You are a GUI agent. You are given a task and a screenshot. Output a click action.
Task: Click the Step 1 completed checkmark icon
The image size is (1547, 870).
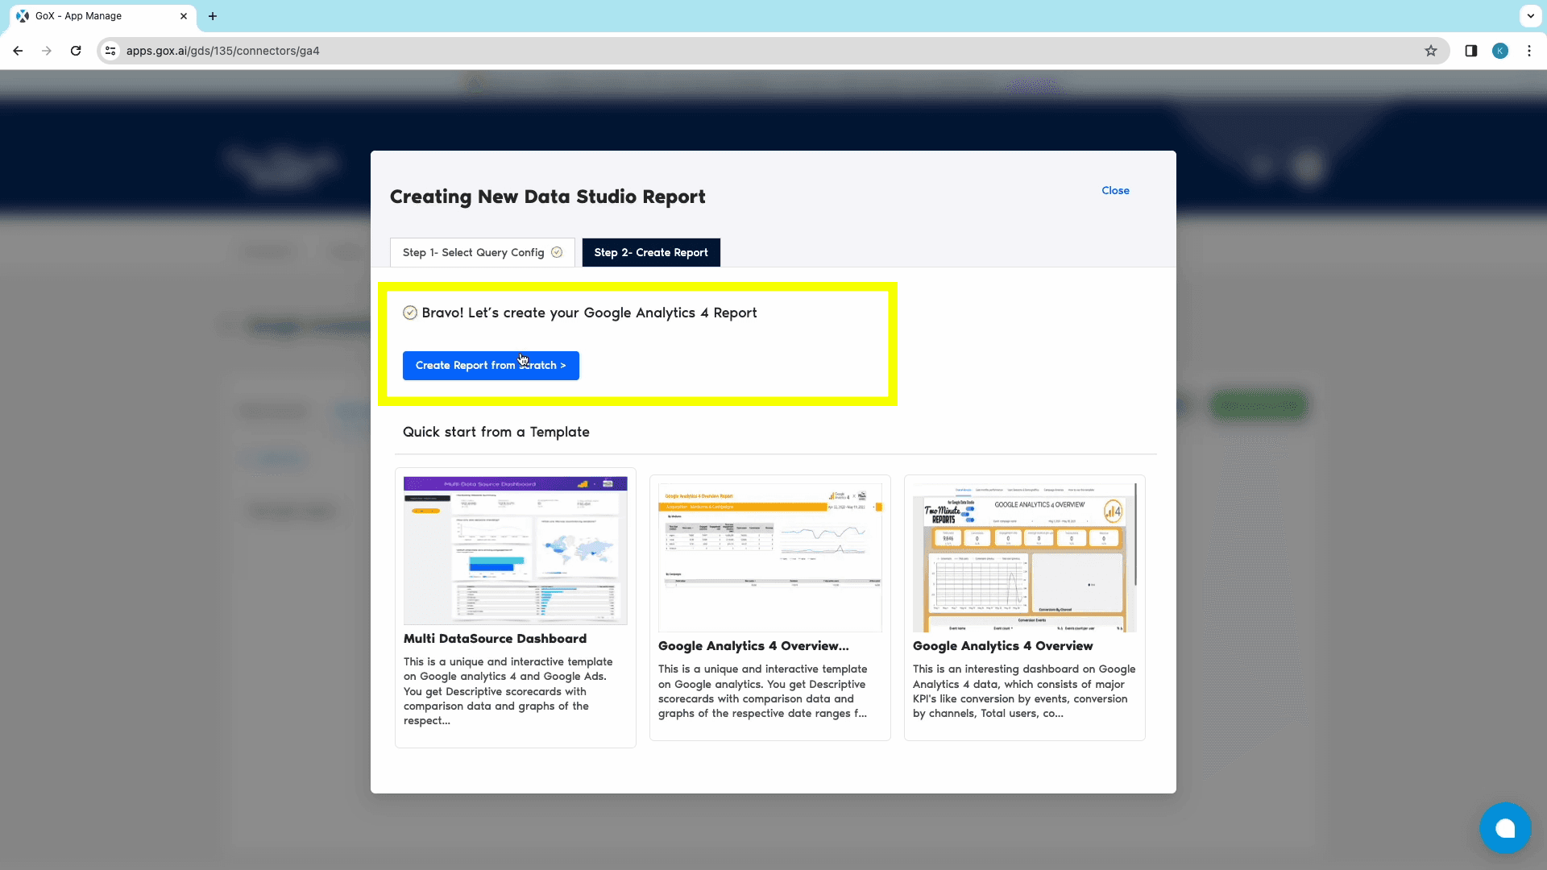557,253
